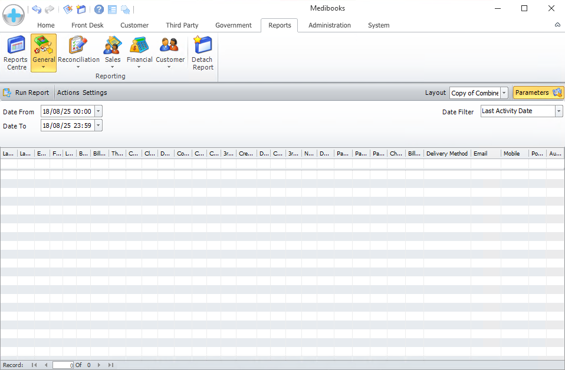Open the Sales reports menu
Screen dimensions: 565x370
coord(112,53)
